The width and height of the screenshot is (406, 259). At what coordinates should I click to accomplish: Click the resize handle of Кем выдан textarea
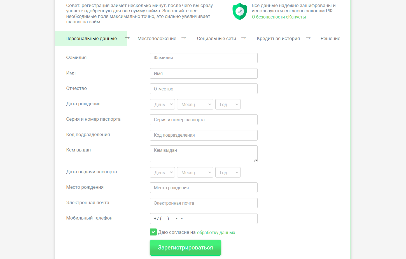pos(255,160)
